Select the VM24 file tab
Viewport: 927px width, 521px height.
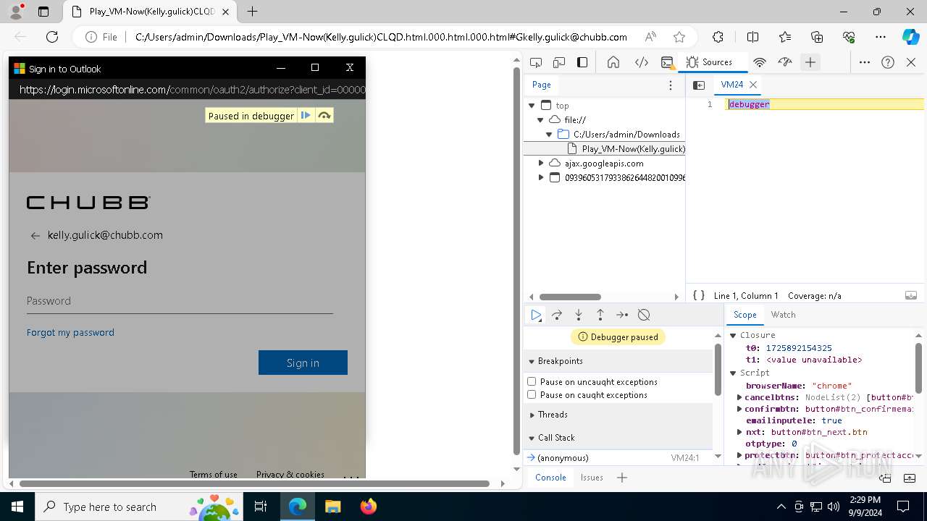click(732, 85)
